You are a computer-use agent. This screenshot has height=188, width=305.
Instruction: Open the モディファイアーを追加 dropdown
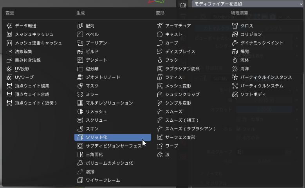247,4
